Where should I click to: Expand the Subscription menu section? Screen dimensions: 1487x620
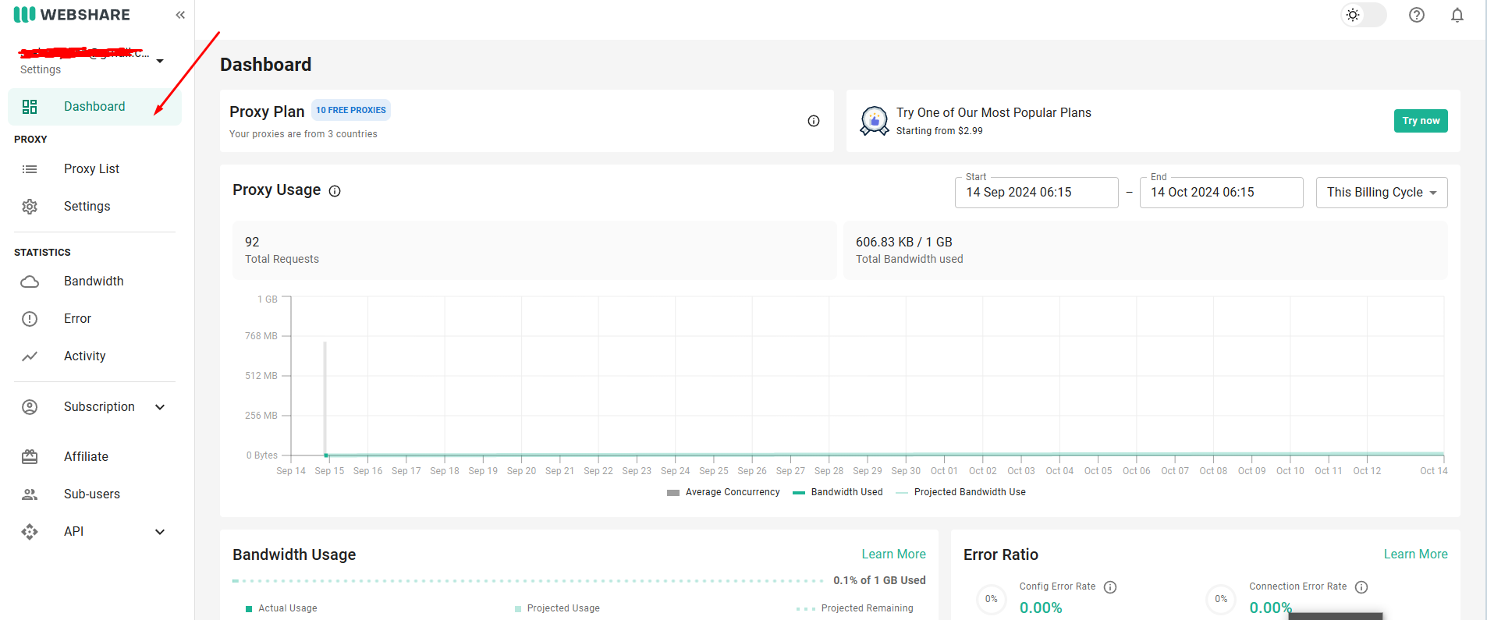[x=160, y=407]
